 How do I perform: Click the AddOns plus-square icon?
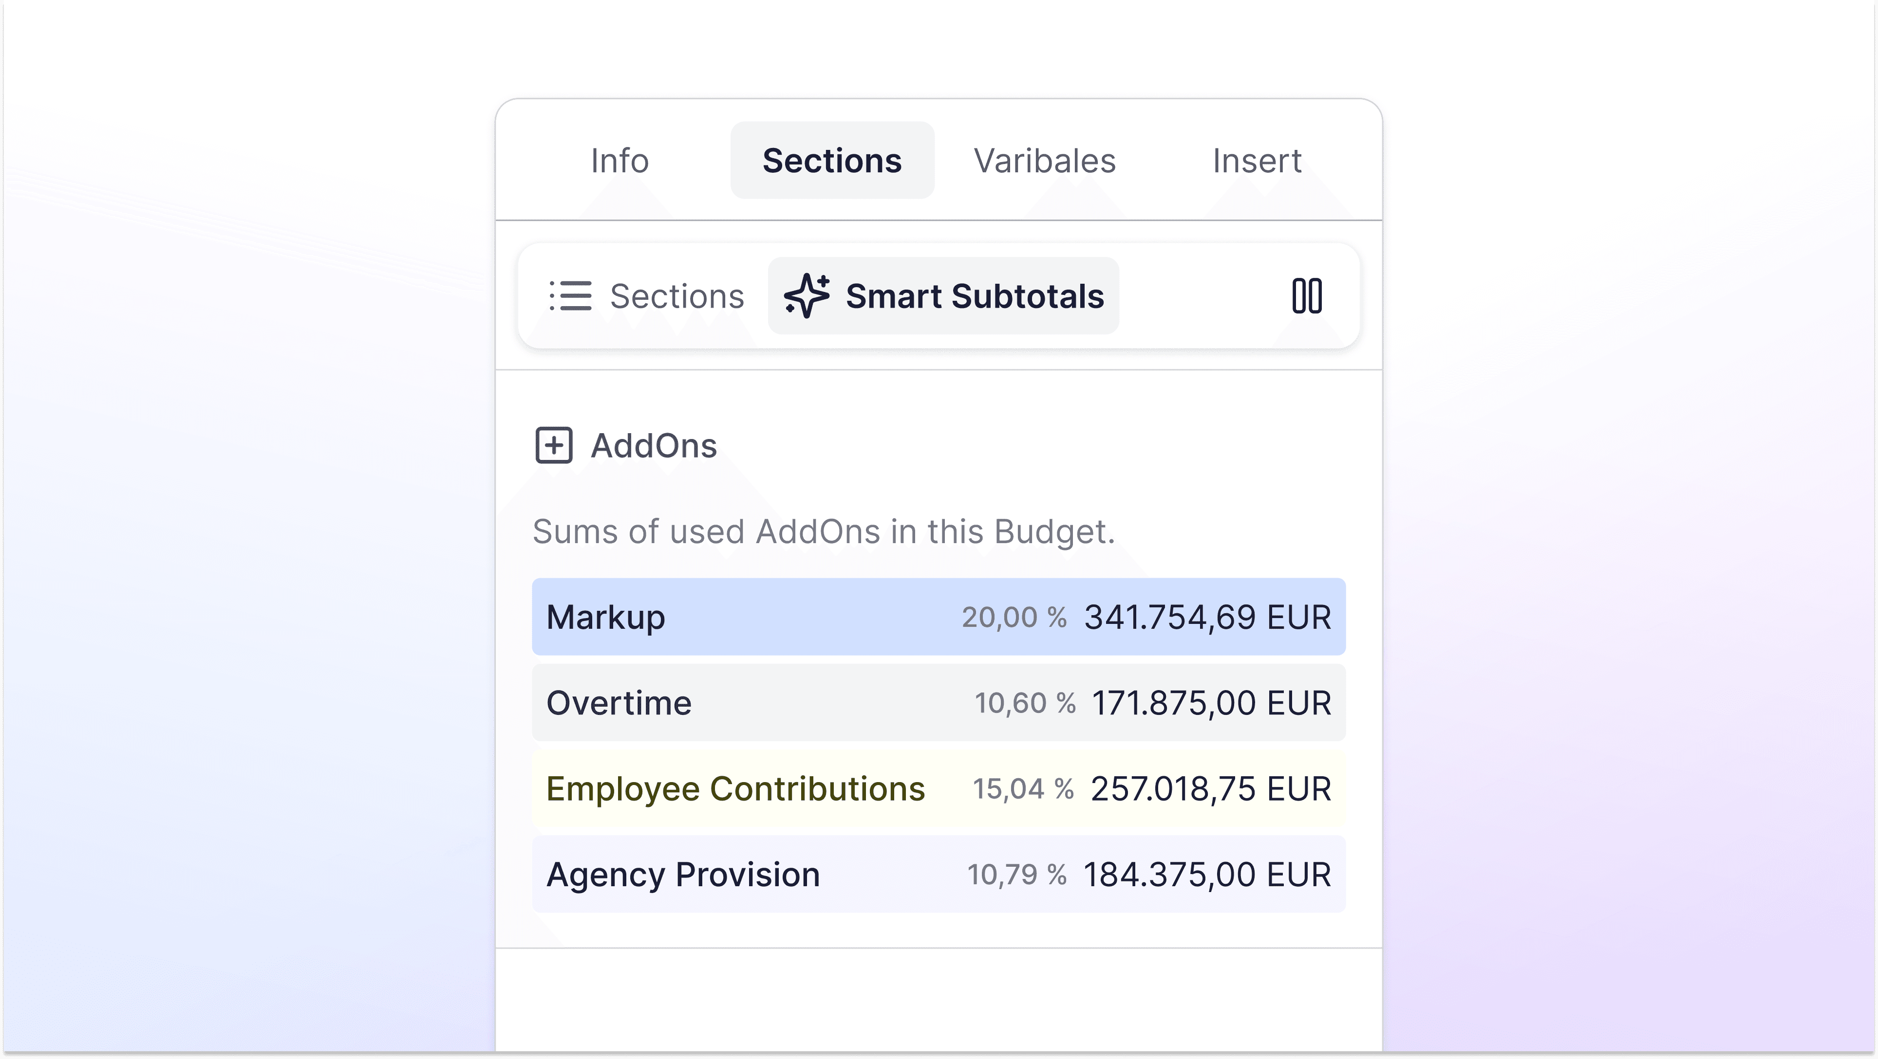point(553,445)
